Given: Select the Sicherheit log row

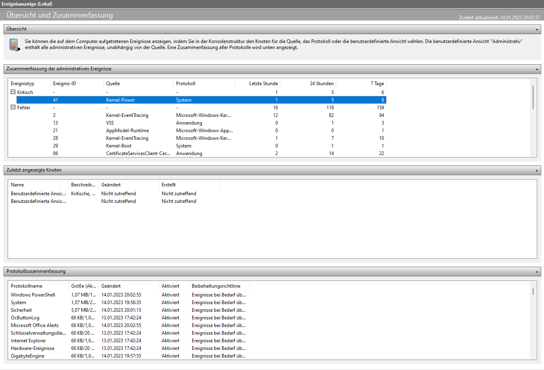Looking at the screenshot, I should [129, 310].
